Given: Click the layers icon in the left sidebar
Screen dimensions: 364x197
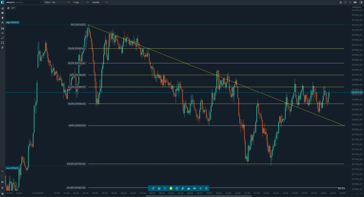Looking at the screenshot, I should (3, 13).
